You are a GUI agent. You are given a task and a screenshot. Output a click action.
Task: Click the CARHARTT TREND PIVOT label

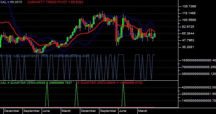tap(55, 2)
